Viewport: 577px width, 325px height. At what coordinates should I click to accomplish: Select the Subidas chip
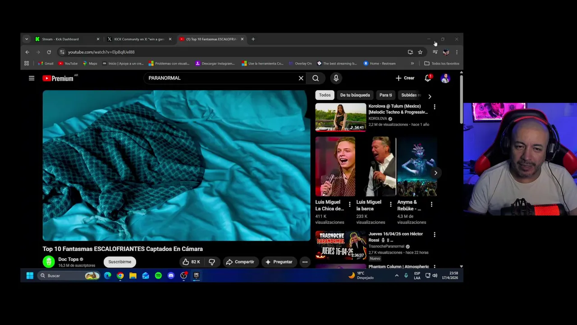pyautogui.click(x=410, y=95)
